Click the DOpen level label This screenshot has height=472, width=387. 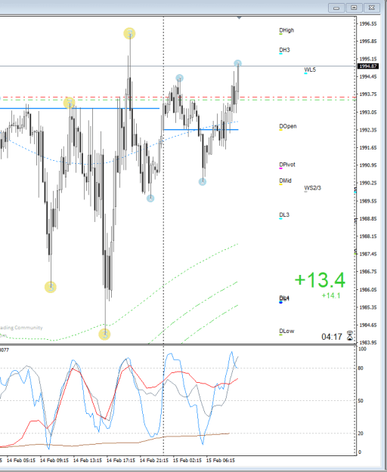(x=288, y=126)
